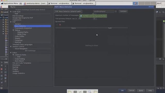Select DBGp Proxy under Debug
Viewport: 165px width, 93px height.
tap(22, 34)
